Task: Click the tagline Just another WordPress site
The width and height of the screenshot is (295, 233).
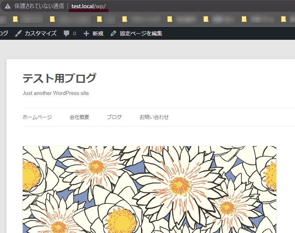Action: pos(56,93)
